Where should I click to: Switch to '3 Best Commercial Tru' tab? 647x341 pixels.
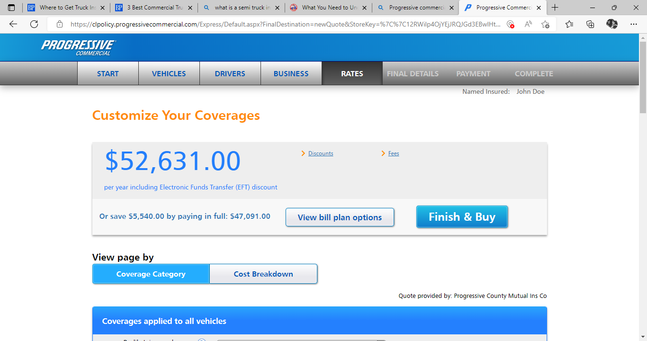click(153, 8)
